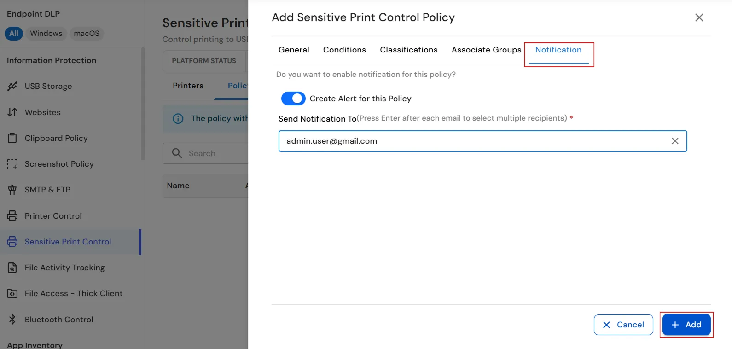Image resolution: width=732 pixels, height=349 pixels.
Task: Select the All platform filter
Action: tap(14, 34)
